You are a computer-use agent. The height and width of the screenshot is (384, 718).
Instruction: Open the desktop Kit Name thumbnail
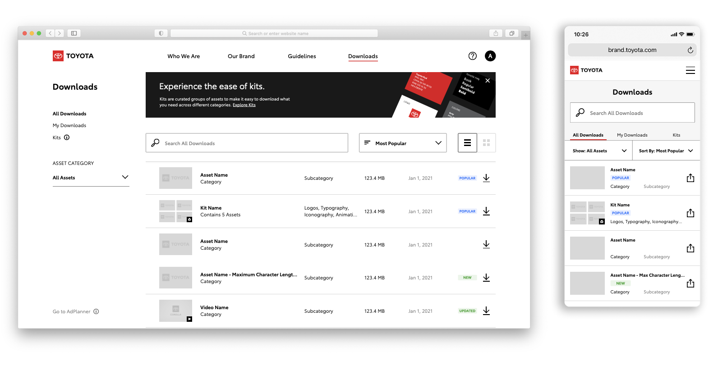coord(175,211)
